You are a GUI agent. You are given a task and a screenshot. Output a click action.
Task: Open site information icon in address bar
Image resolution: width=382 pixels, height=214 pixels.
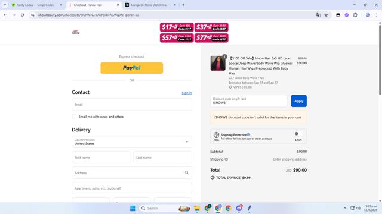click(33, 15)
